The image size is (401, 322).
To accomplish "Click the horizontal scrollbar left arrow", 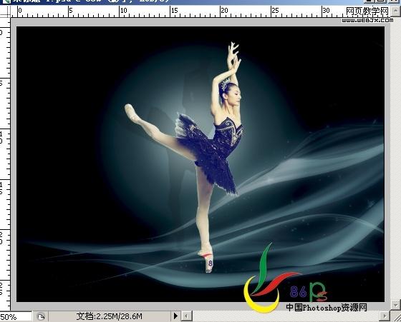I will [187, 316].
